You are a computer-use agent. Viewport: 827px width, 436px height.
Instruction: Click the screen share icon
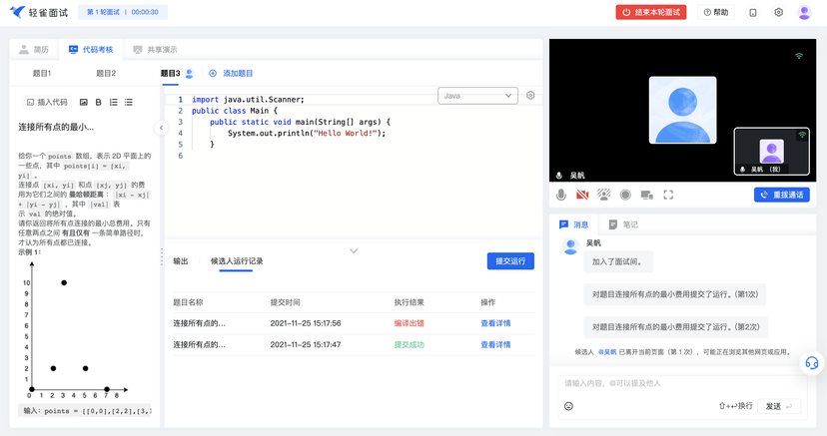(646, 195)
